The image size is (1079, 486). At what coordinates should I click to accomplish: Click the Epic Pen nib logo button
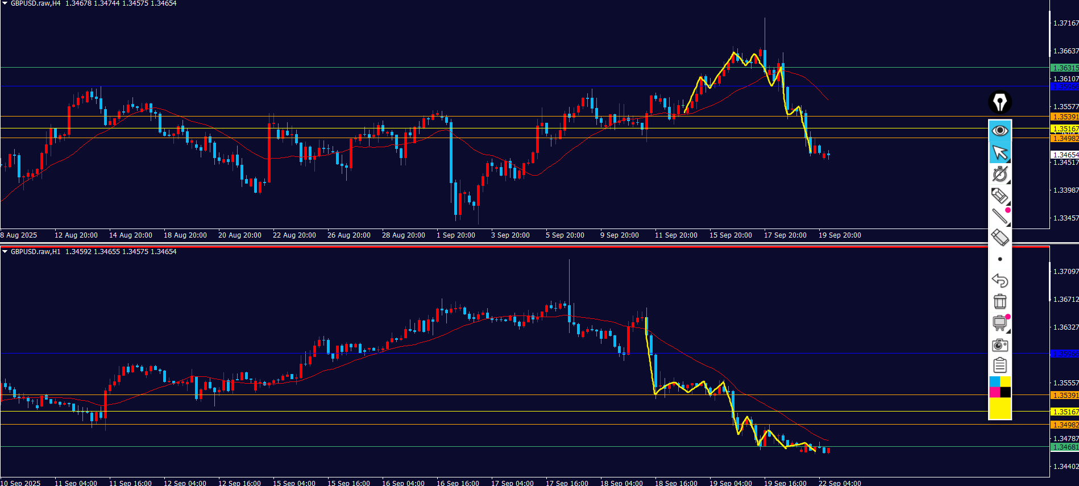[999, 102]
